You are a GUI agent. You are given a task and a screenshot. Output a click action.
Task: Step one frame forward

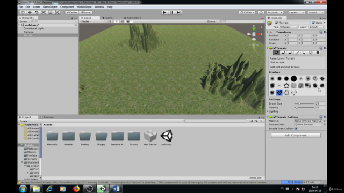coord(178,12)
